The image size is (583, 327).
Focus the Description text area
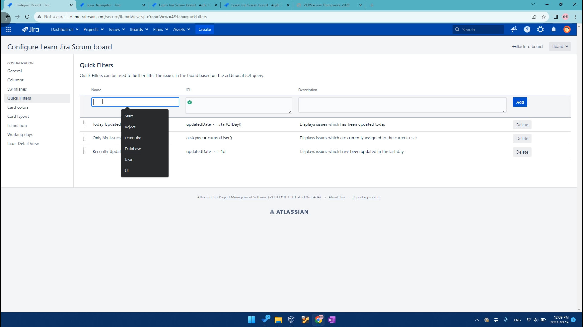[402, 105]
